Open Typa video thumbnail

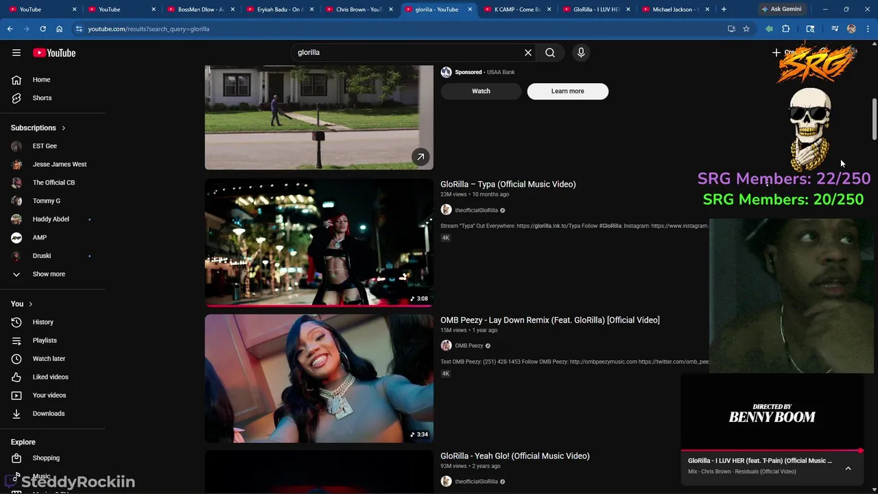pos(319,242)
